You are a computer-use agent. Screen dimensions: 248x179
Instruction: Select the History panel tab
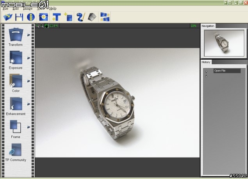click(x=206, y=62)
